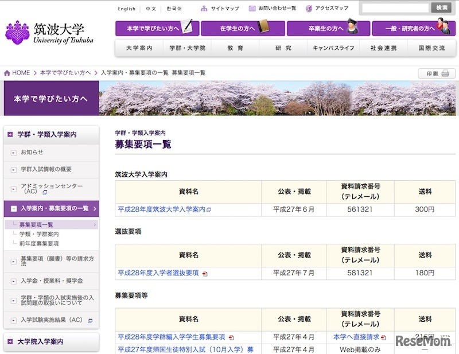This screenshot has height=354, width=459.
Task: Open the キャンパスライフ tab
Action: pyautogui.click(x=331, y=48)
